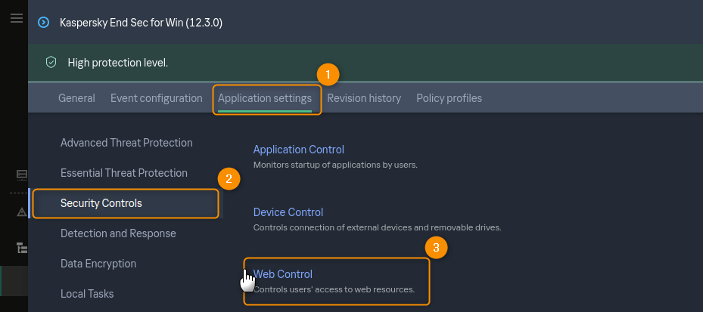This screenshot has width=703, height=312.
Task: Open the Policy profiles tab
Action: [449, 98]
